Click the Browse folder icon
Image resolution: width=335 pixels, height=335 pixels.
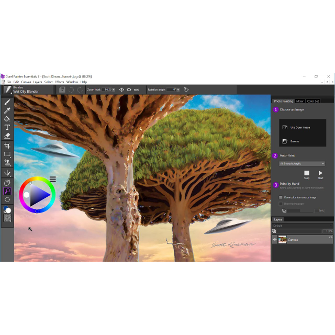(x=285, y=141)
